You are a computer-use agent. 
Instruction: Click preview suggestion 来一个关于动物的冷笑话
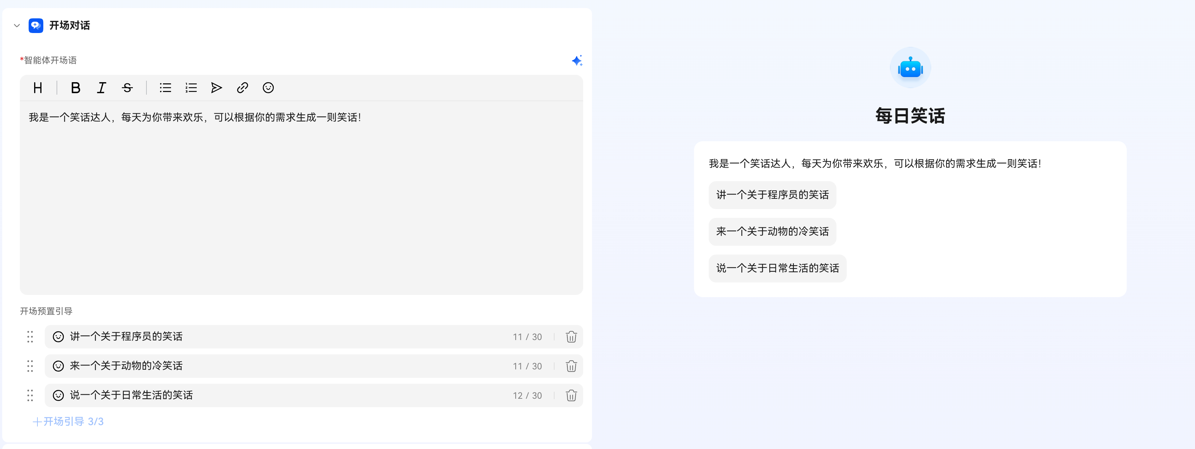point(773,231)
